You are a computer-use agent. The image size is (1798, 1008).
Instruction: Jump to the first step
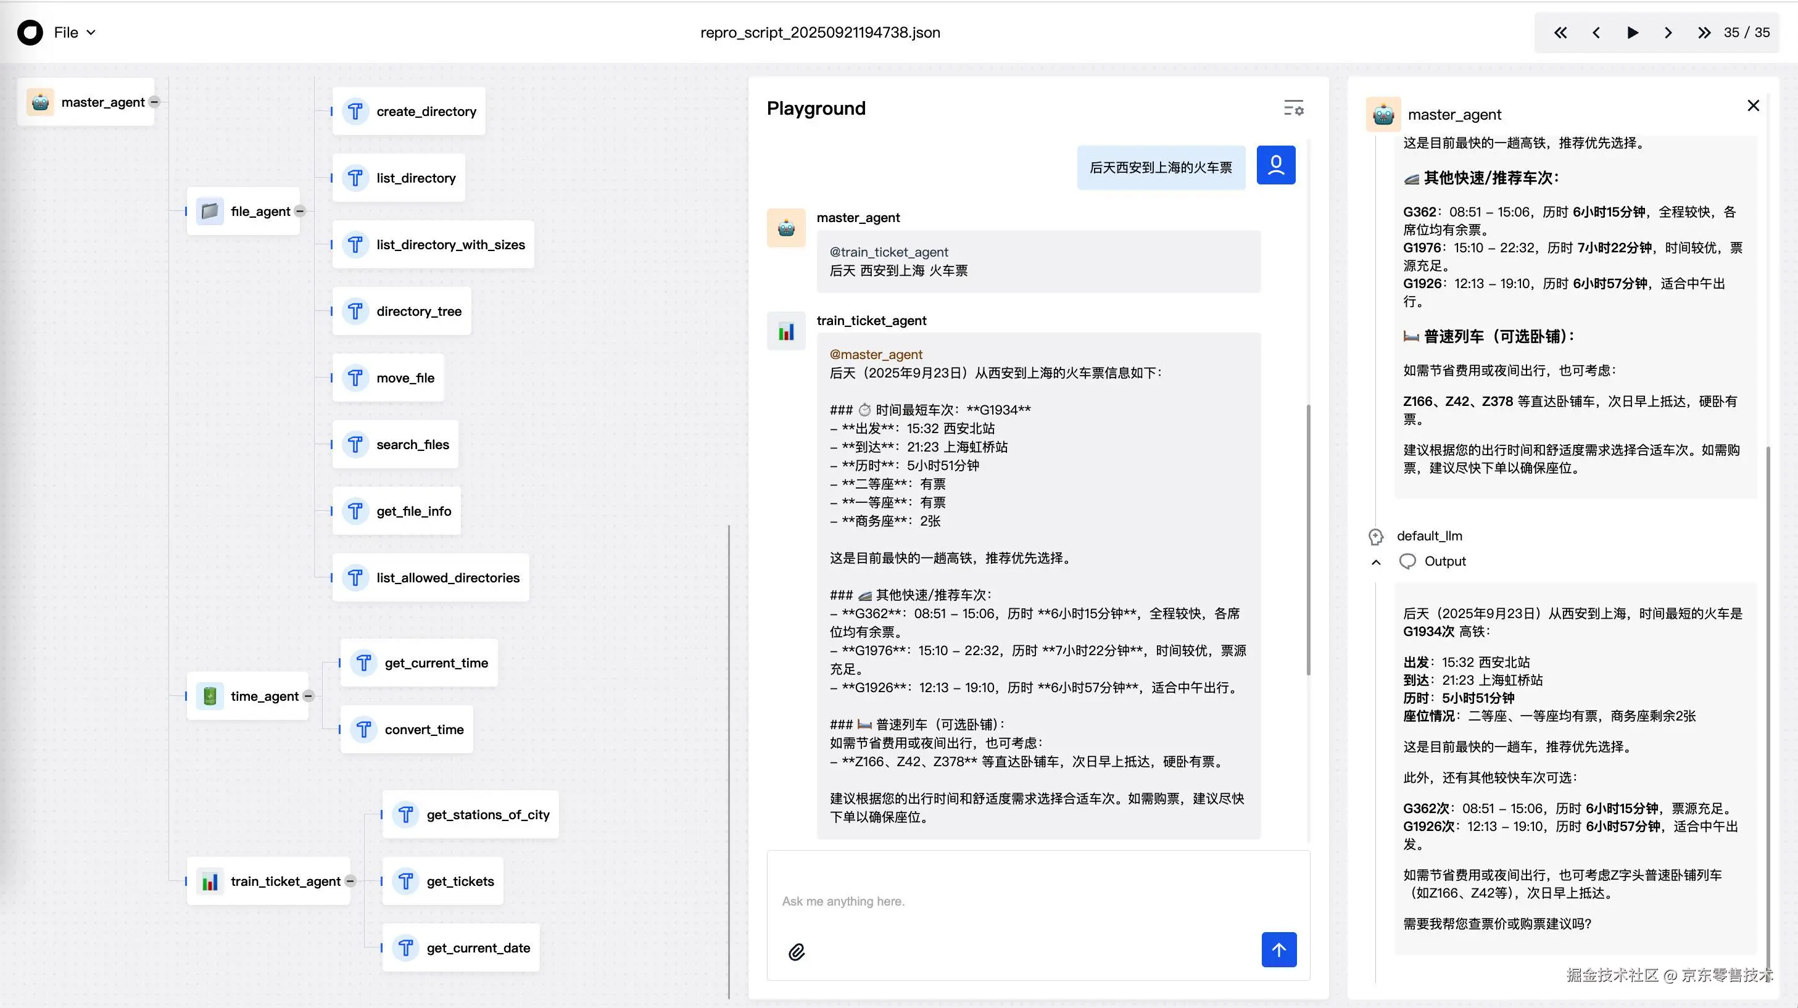tap(1560, 32)
